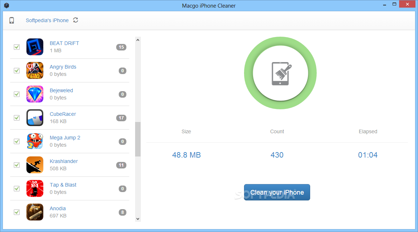
Task: Select the Angry Birds app name
Action: click(63, 67)
